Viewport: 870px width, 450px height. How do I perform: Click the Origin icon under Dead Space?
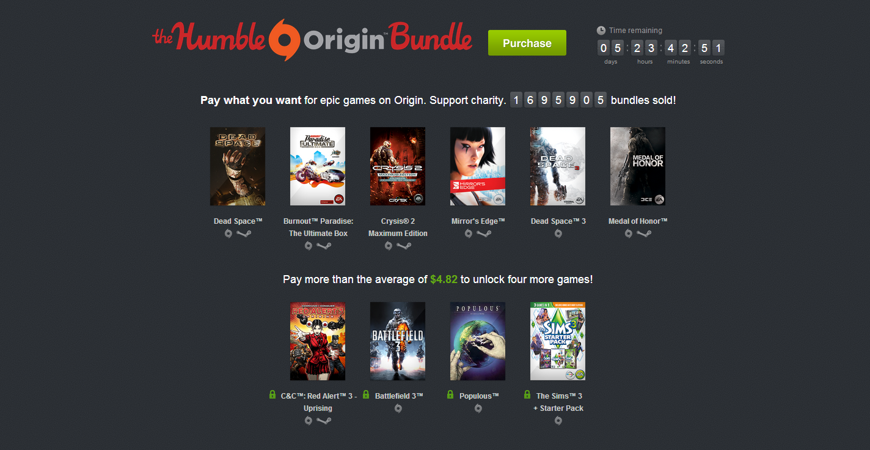click(228, 234)
